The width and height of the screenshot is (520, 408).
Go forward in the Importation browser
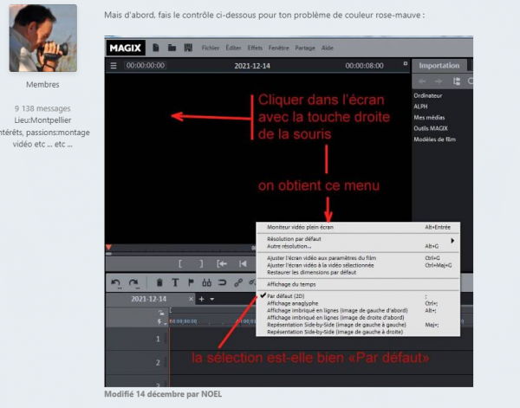pos(439,81)
